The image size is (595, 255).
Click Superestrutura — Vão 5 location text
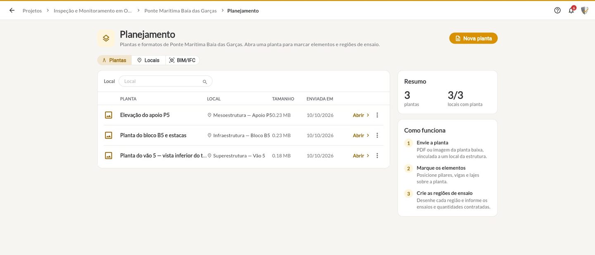point(239,156)
